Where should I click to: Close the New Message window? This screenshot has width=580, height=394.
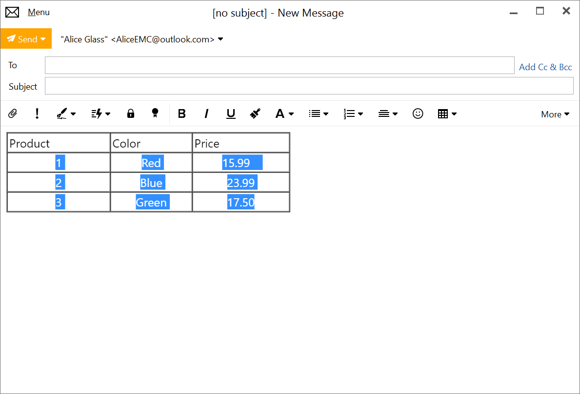pos(566,11)
